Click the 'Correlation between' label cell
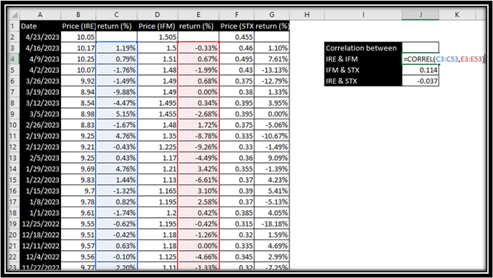493x278 pixels. pos(363,48)
